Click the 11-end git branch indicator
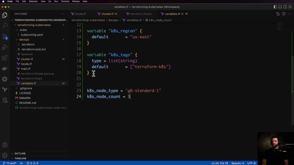 [x=10, y=163]
